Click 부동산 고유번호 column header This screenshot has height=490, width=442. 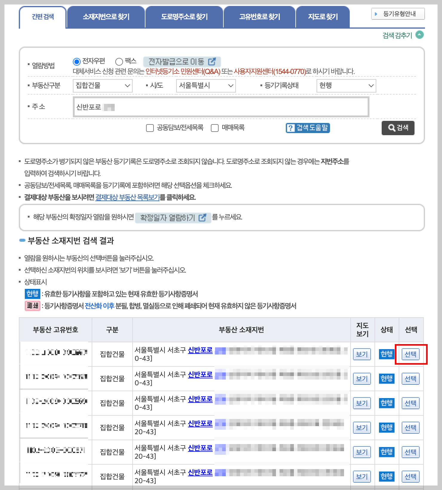click(x=56, y=330)
